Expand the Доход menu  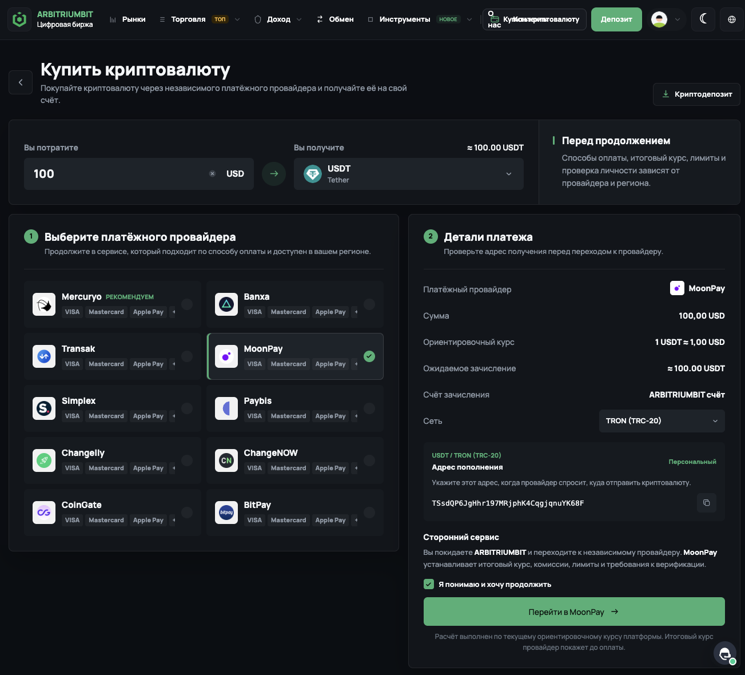pyautogui.click(x=278, y=19)
